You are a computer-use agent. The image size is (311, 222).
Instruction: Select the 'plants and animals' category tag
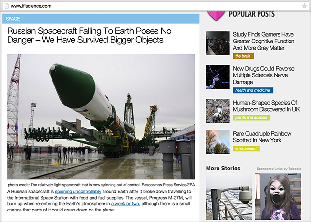coord(251,118)
